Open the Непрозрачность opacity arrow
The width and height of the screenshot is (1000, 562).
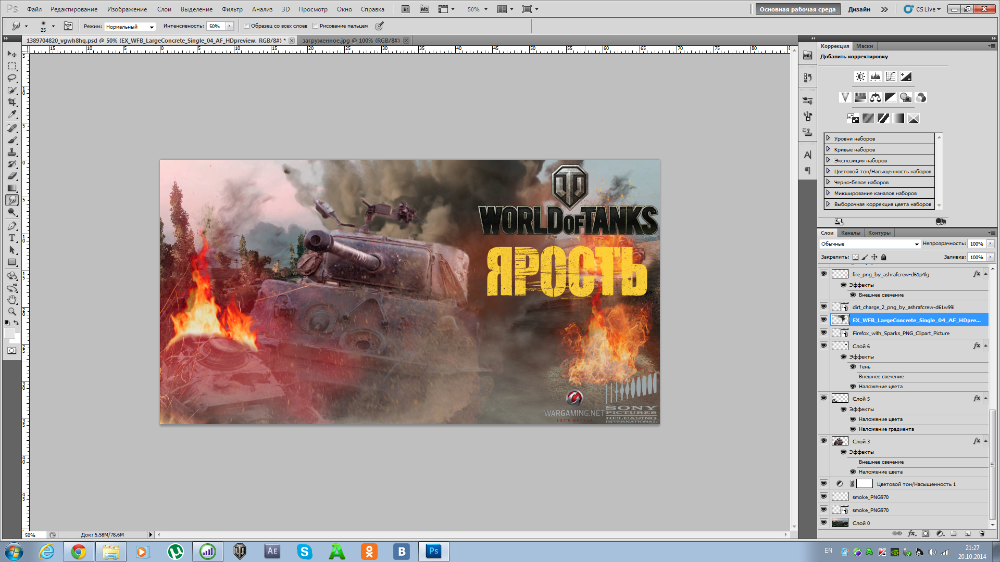pyautogui.click(x=991, y=244)
